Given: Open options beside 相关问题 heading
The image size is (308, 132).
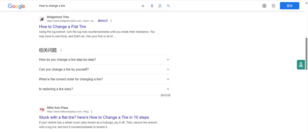Looking at the screenshot, I should point(61,50).
